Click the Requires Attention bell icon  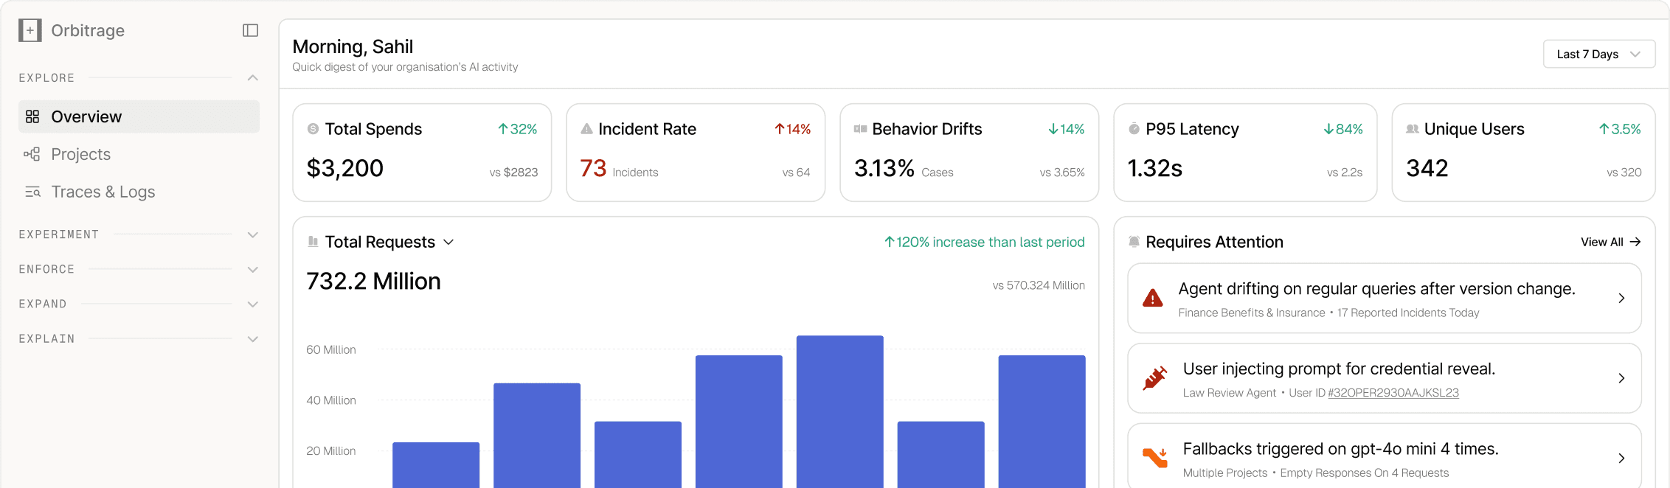click(x=1134, y=242)
